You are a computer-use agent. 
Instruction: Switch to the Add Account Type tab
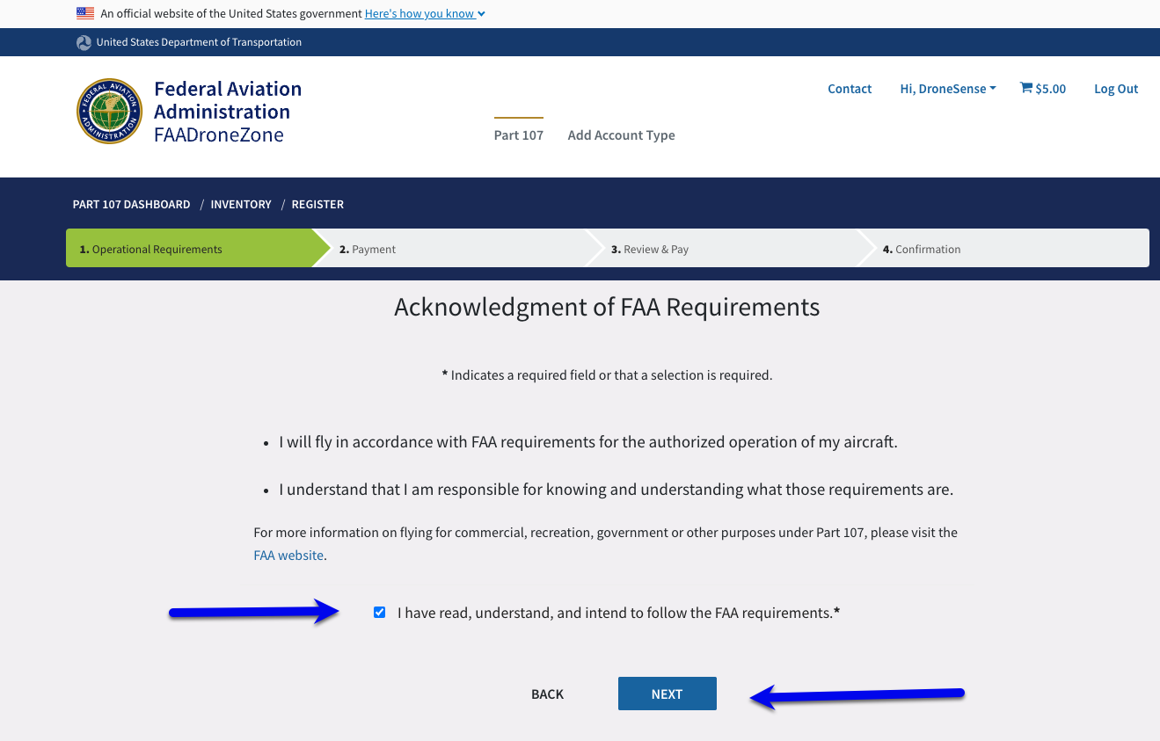point(621,134)
